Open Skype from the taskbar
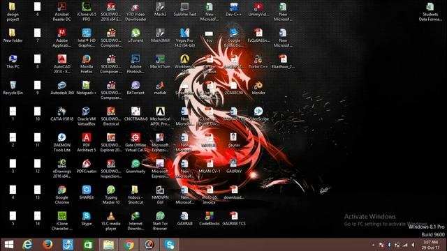447x251 pixels. tap(169, 245)
